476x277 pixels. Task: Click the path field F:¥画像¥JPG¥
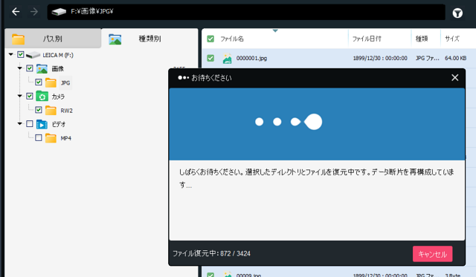[x=246, y=12]
